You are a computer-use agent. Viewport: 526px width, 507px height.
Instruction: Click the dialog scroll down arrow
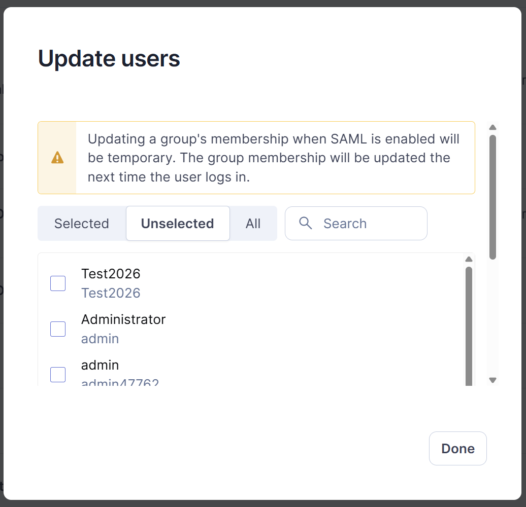[x=492, y=380]
